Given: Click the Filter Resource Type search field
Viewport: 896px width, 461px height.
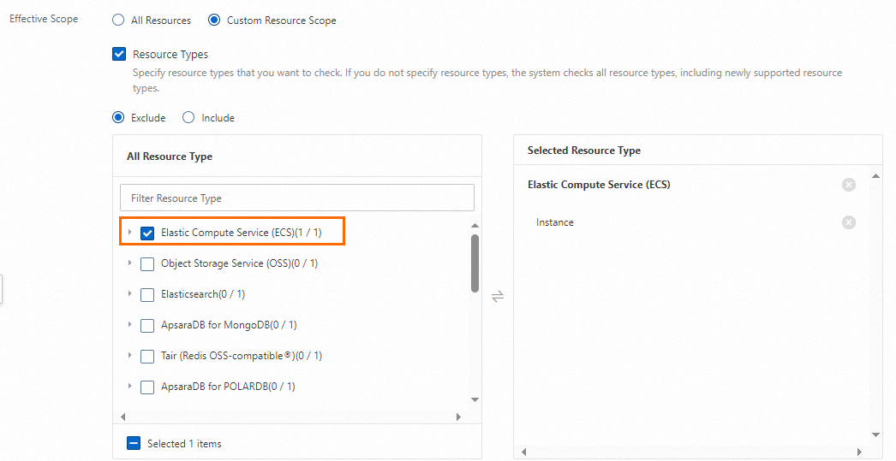Looking at the screenshot, I should coord(296,198).
